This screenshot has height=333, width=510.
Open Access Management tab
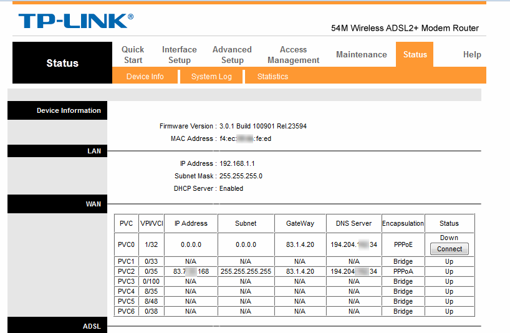click(293, 55)
